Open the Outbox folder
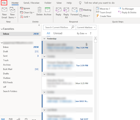Image resolution: width=140 pixels, height=120 pixels. [21, 78]
